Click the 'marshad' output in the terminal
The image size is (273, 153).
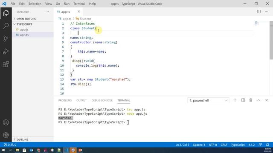tap(65, 118)
